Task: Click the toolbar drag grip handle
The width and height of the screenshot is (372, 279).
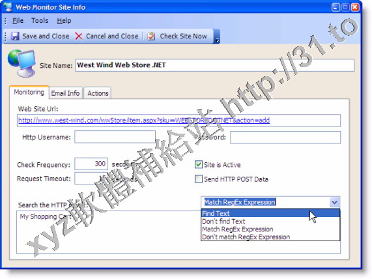Action: click(5, 37)
